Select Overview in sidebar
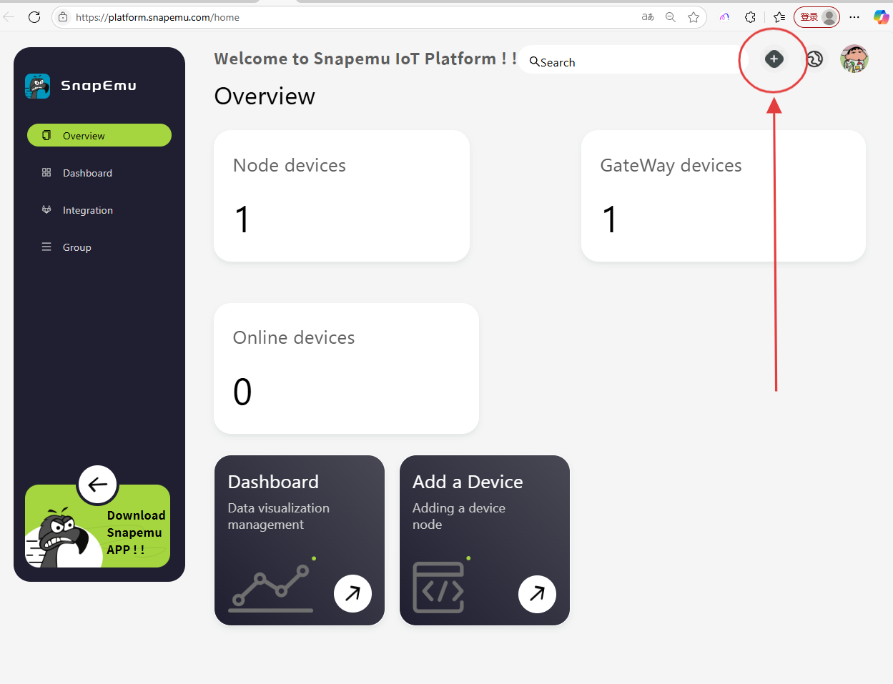Viewport: 893px width, 684px height. coord(99,136)
